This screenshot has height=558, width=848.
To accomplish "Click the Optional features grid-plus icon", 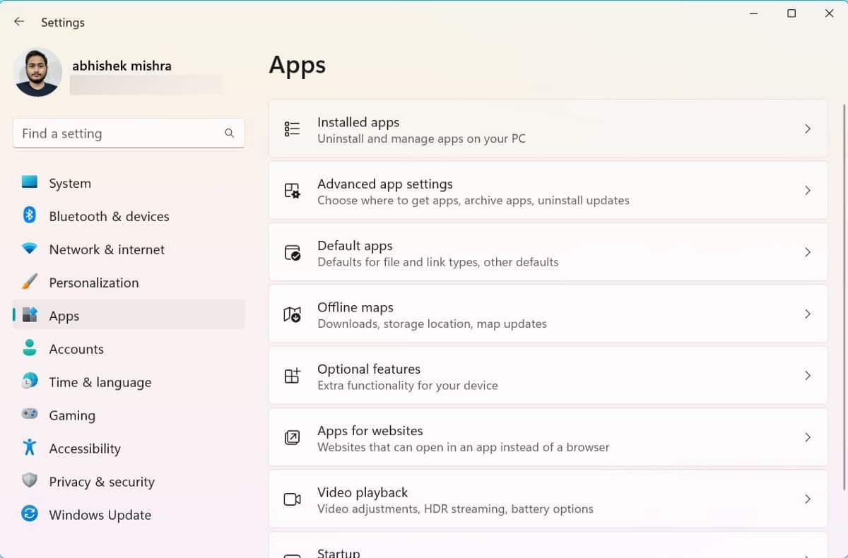I will click(292, 376).
